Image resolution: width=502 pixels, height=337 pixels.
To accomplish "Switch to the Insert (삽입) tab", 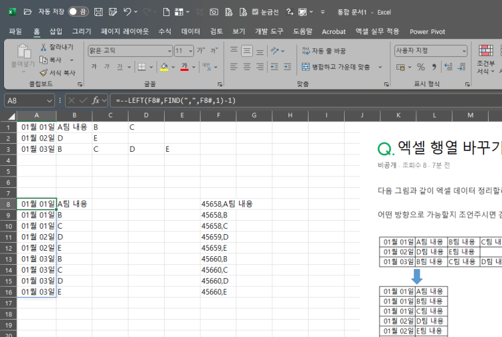I will tap(56, 31).
